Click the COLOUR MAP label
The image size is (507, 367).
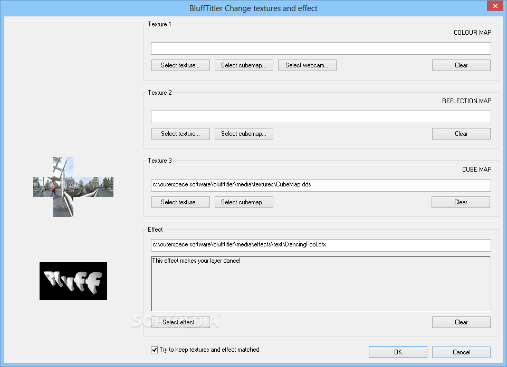tap(472, 33)
